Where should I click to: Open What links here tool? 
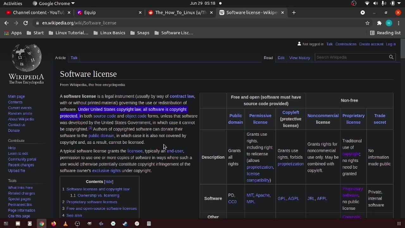[20, 187]
